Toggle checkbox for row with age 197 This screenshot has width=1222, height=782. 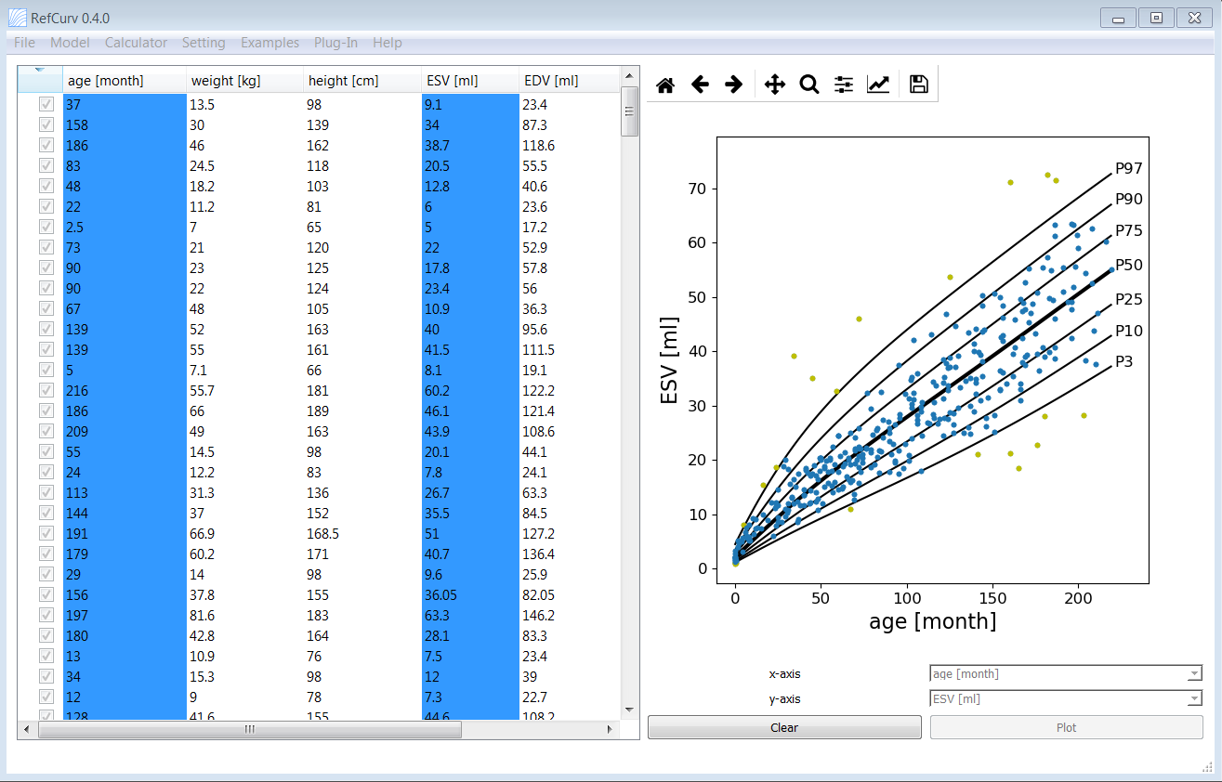46,616
